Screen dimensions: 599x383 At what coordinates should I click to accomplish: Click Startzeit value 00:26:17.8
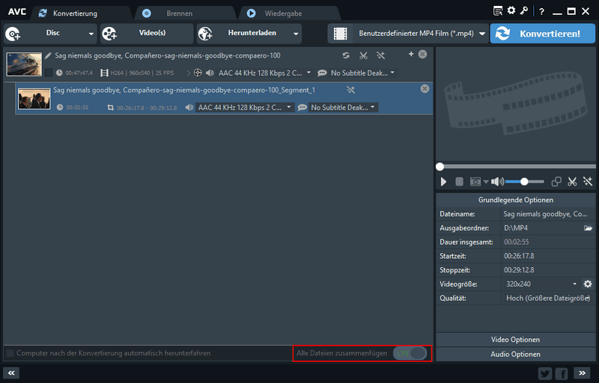[519, 256]
